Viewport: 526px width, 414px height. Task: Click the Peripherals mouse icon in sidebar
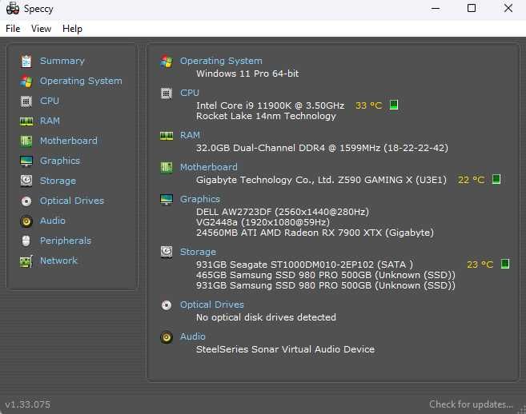pos(26,241)
